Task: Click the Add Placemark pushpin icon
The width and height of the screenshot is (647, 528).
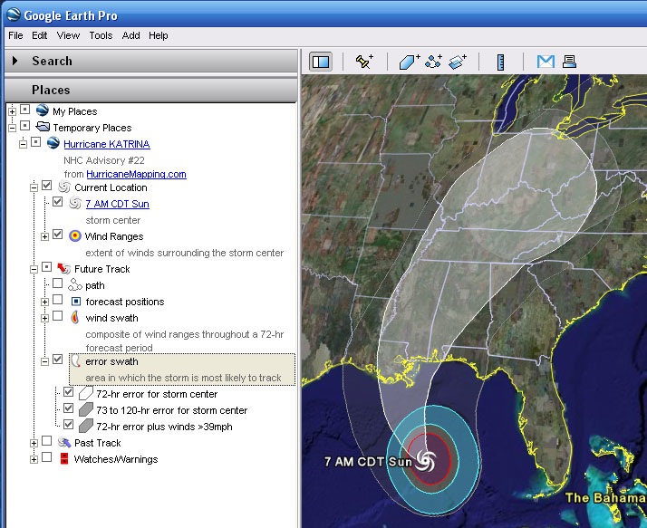Action: point(364,62)
